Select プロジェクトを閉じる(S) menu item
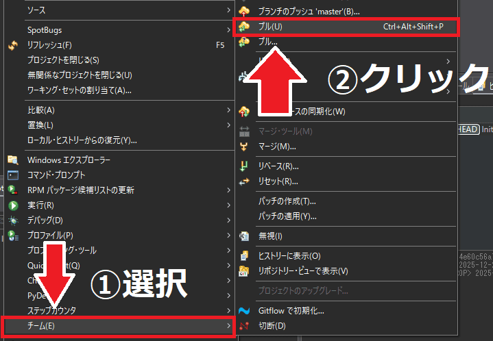 (x=63, y=60)
